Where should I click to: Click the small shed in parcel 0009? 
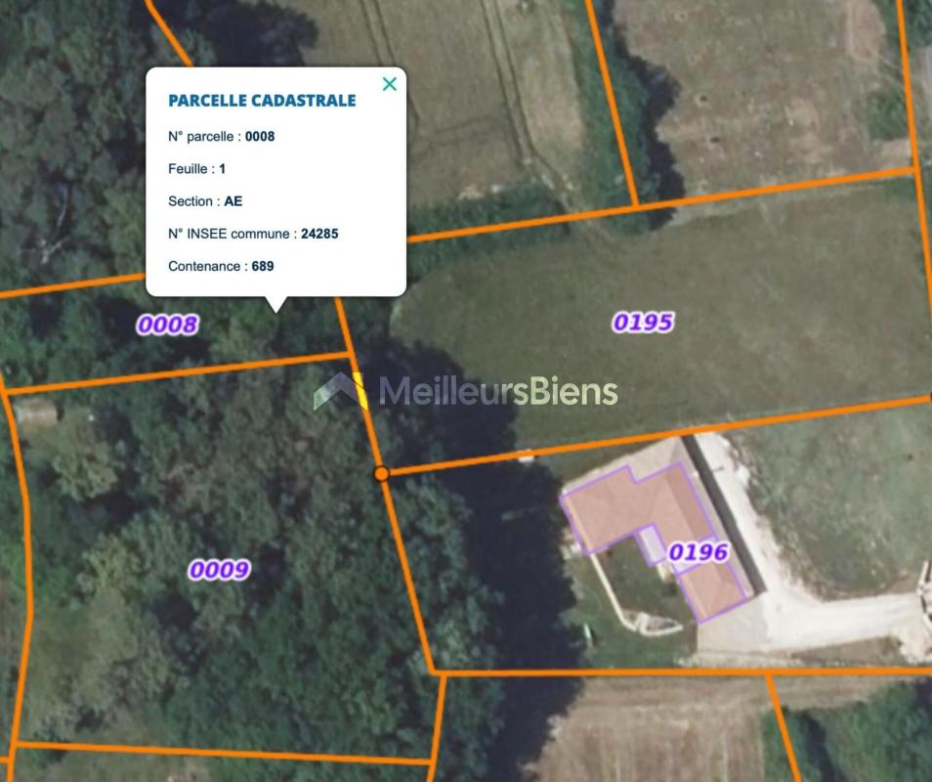pos(36,413)
